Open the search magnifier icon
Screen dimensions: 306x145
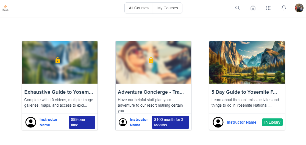click(x=238, y=8)
